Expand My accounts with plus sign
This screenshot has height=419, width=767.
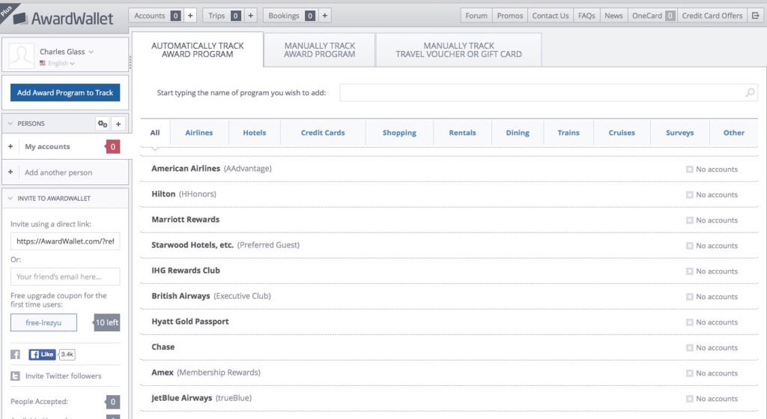(x=10, y=146)
